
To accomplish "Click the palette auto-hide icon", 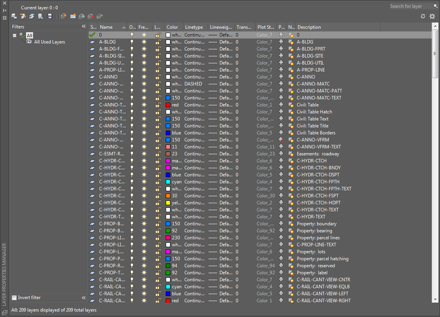I will coord(5,10).
